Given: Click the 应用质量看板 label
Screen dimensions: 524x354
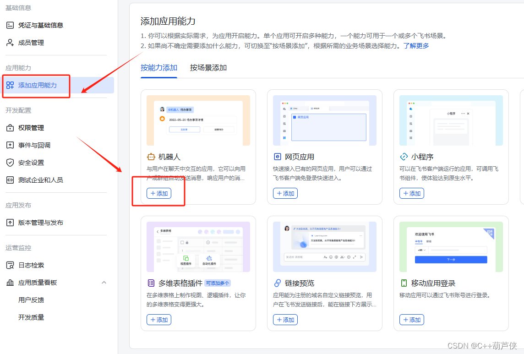Looking at the screenshot, I should pos(38,283).
